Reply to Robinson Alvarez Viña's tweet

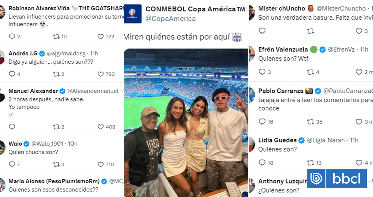(x=12, y=37)
